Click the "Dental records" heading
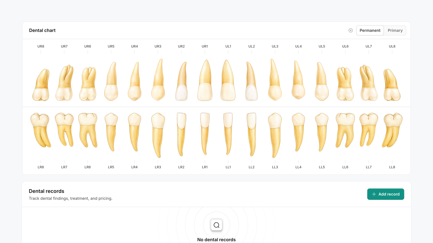The height and width of the screenshot is (243, 433). coord(47,191)
